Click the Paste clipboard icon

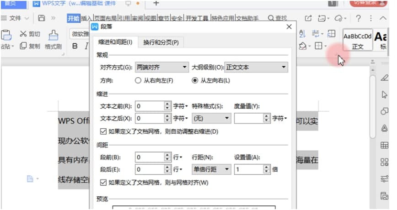(6, 35)
